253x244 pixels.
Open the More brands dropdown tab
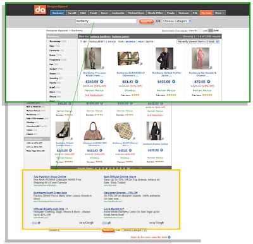click(219, 13)
